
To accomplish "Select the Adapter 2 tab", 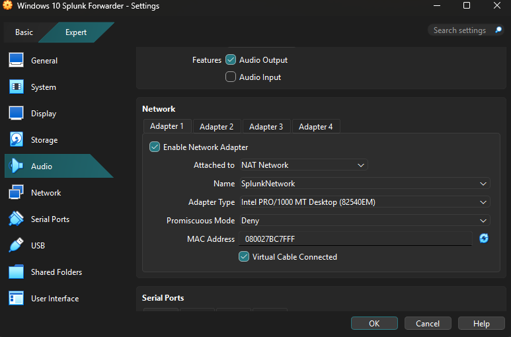I will click(217, 127).
